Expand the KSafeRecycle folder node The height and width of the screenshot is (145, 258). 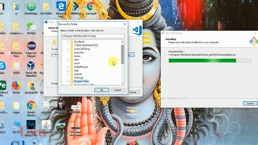pyautogui.click(x=67, y=67)
